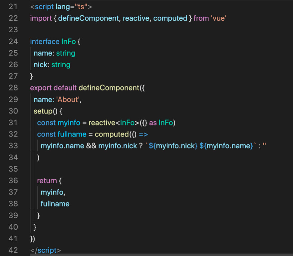This screenshot has width=293, height=256.
Task: Click 'computed' in the import statement
Action: [170, 18]
